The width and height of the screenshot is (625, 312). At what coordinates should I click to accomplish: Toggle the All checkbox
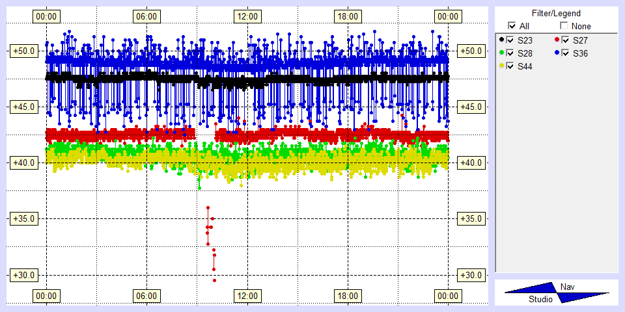point(512,26)
